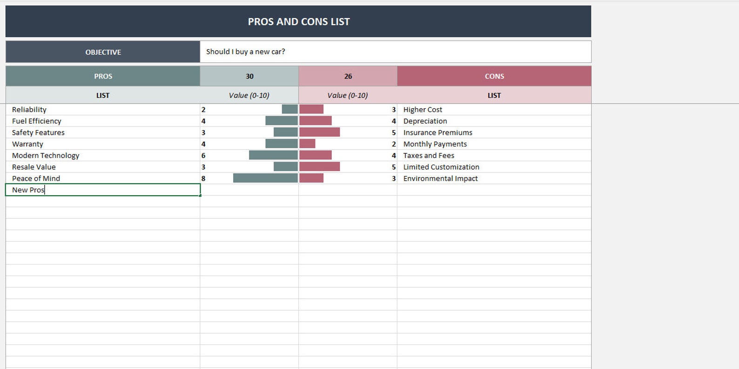Select the value 4 cell beside Depreciation
This screenshot has height=369, width=739.
point(348,121)
